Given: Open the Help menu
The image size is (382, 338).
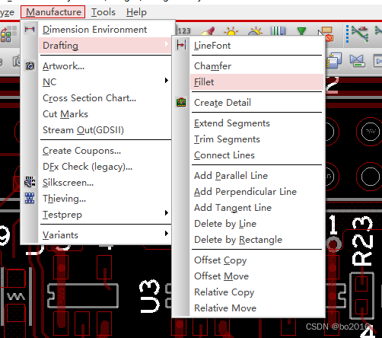Looking at the screenshot, I should [136, 12].
